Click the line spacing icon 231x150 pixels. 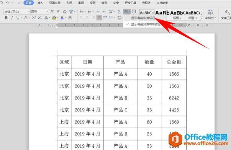[x=111, y=18]
